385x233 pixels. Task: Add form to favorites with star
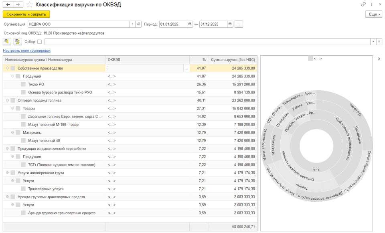30,5
